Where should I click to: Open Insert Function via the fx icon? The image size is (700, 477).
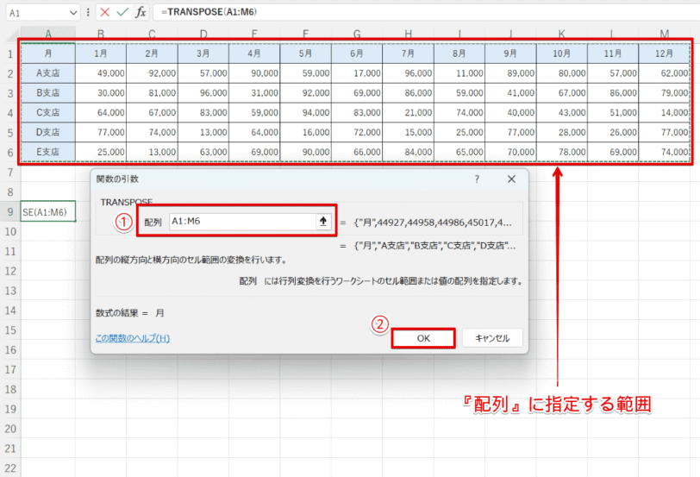141,12
